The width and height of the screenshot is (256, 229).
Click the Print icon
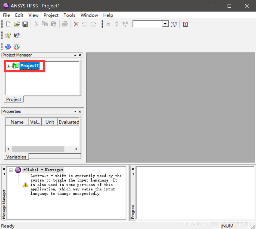pos(65,24)
